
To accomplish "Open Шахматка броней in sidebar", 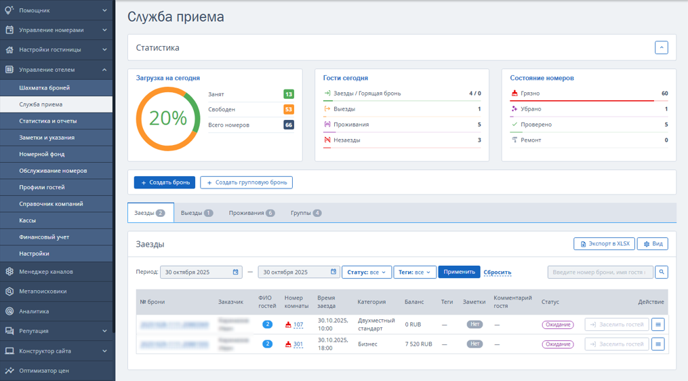I will pyautogui.click(x=45, y=88).
